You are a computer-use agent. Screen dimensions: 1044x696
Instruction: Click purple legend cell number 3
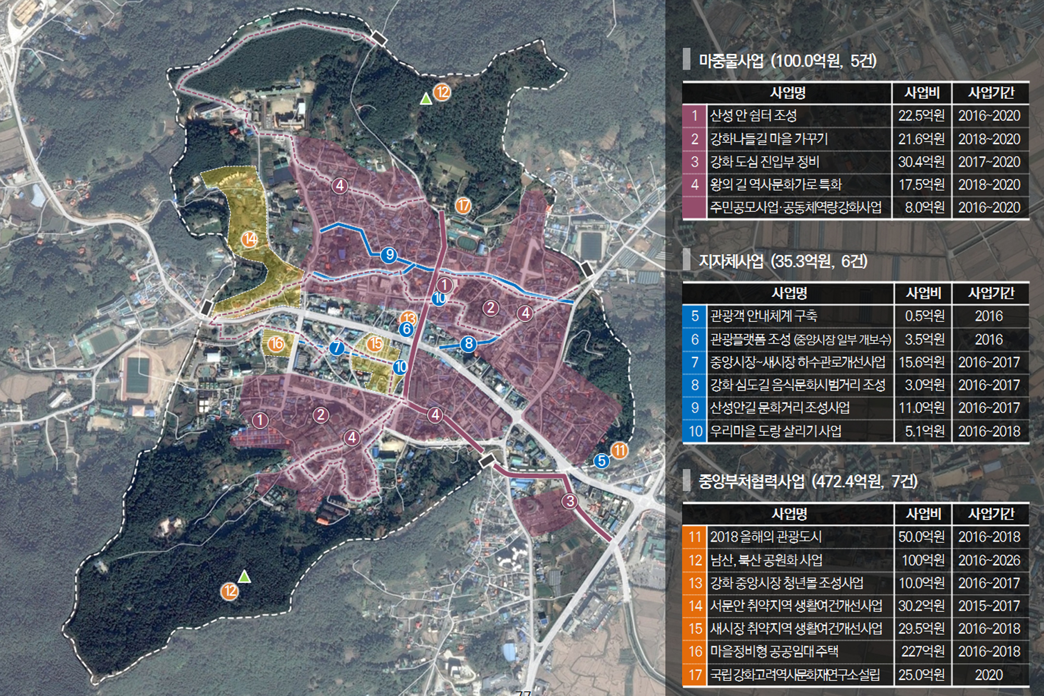[x=694, y=162]
